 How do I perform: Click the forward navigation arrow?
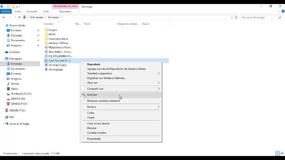[10, 17]
